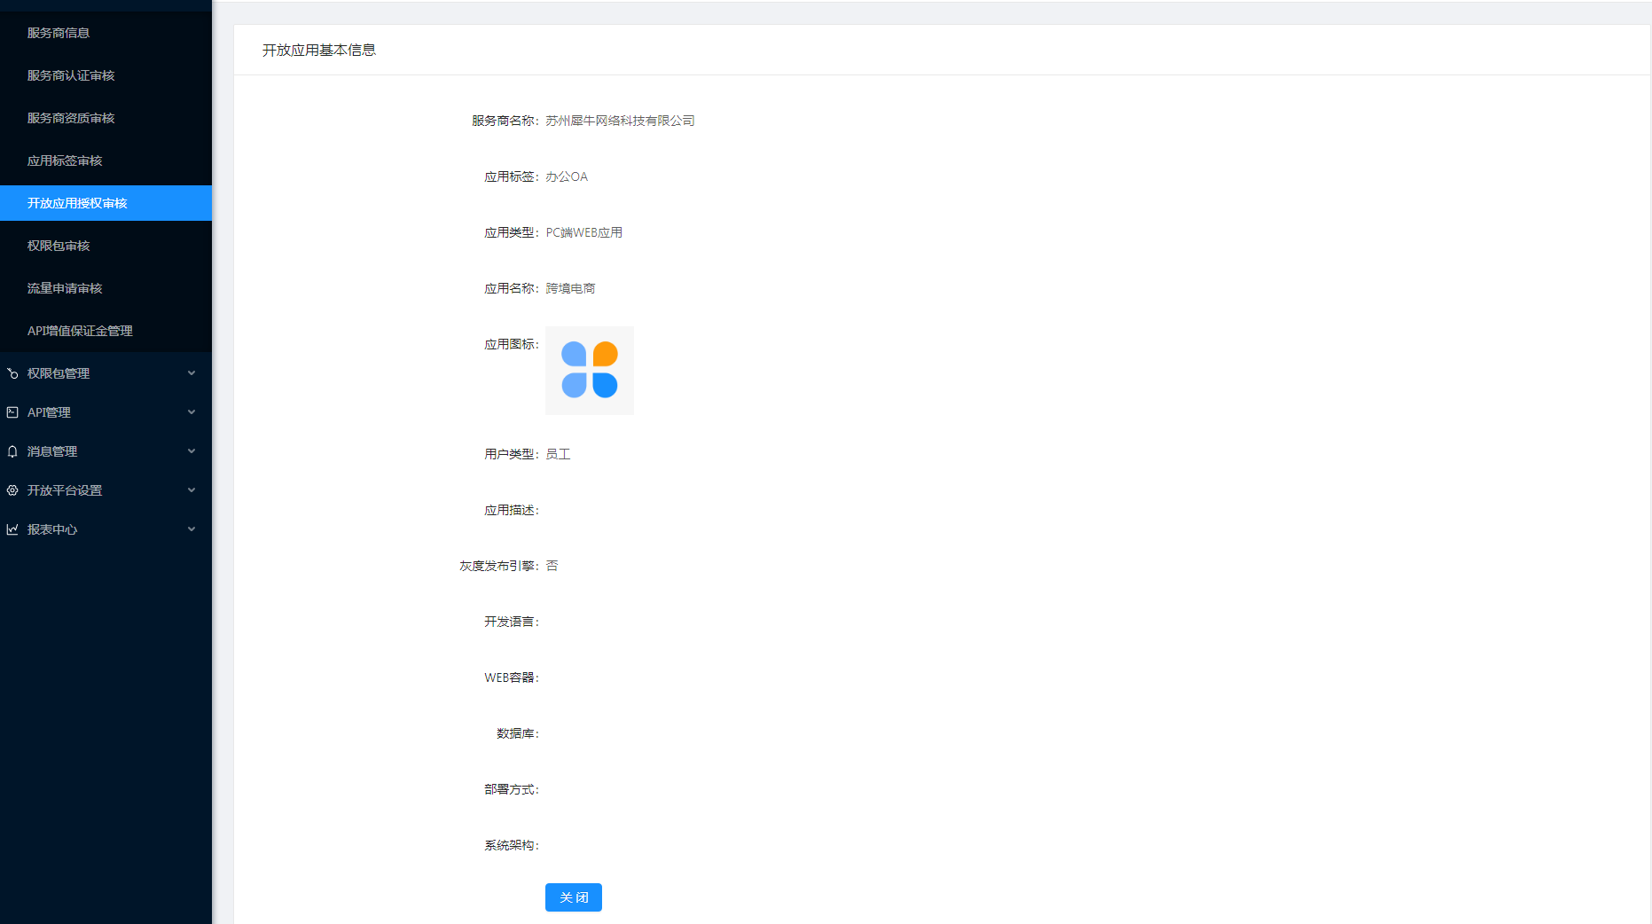Open the API管理 submenu label
Screen dimensions: 1652x924
[x=49, y=412]
